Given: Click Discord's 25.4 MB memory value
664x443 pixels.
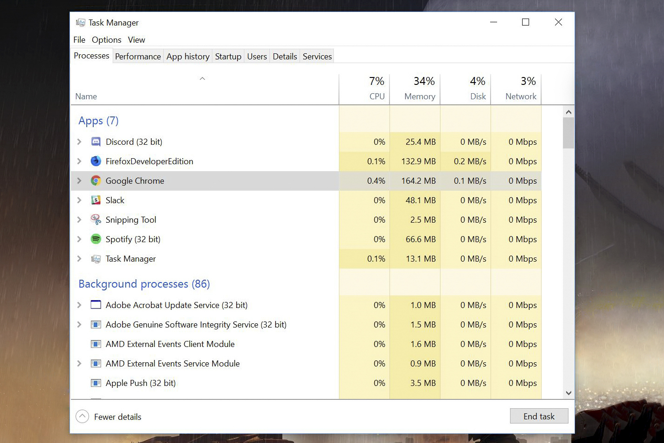Looking at the screenshot, I should tap(421, 142).
